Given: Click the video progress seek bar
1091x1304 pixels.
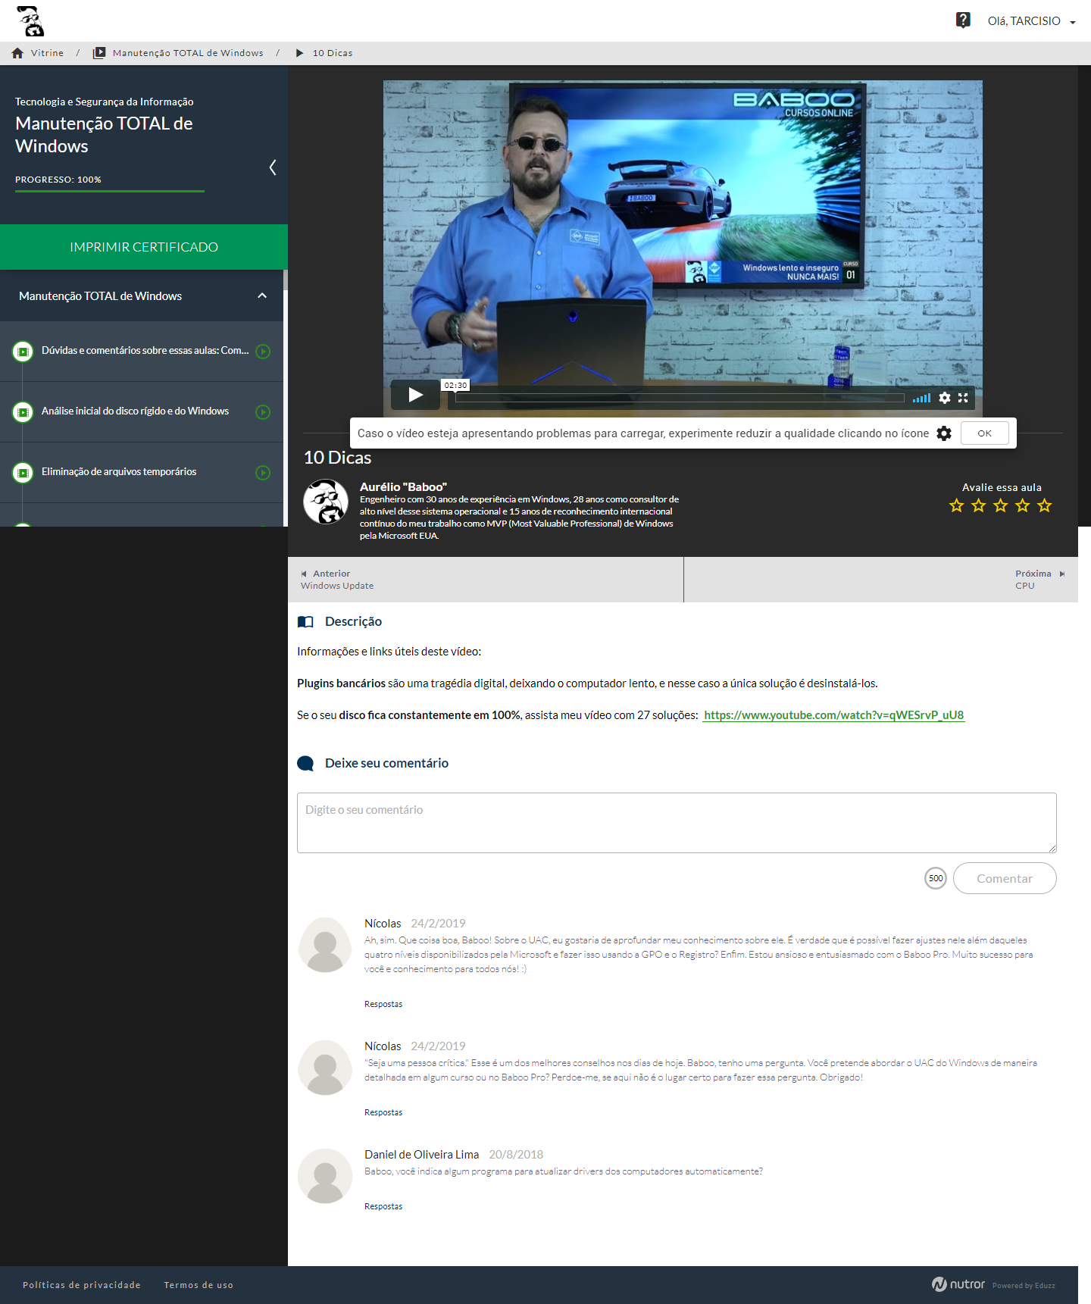Looking at the screenshot, I should tap(680, 398).
